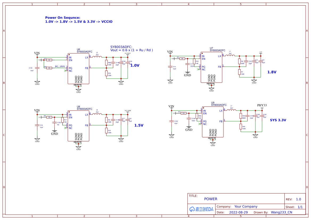Select the U7 SY8003ADFC regulator symbol
This screenshot has height=220, width=311.
point(212,67)
